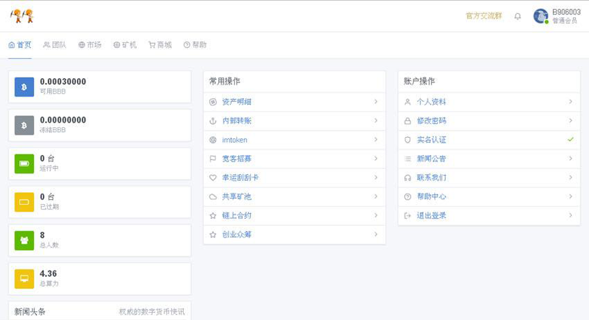Select the 首页 tab

pyautogui.click(x=20, y=44)
